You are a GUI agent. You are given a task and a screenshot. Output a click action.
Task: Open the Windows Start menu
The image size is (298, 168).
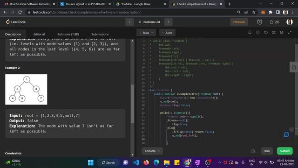[x=91, y=163]
